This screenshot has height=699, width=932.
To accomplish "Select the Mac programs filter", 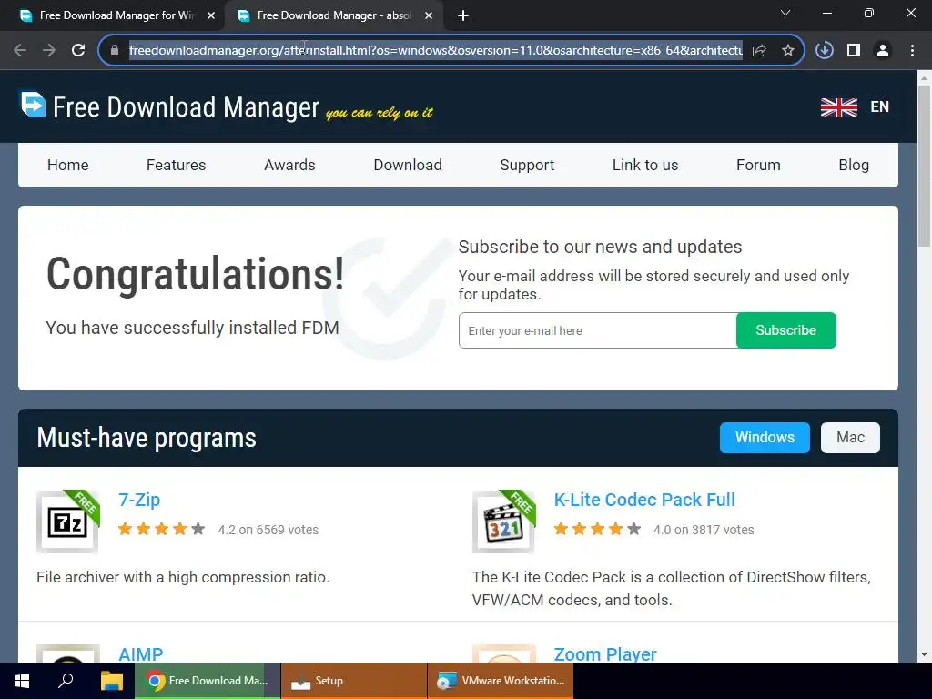I will click(850, 438).
